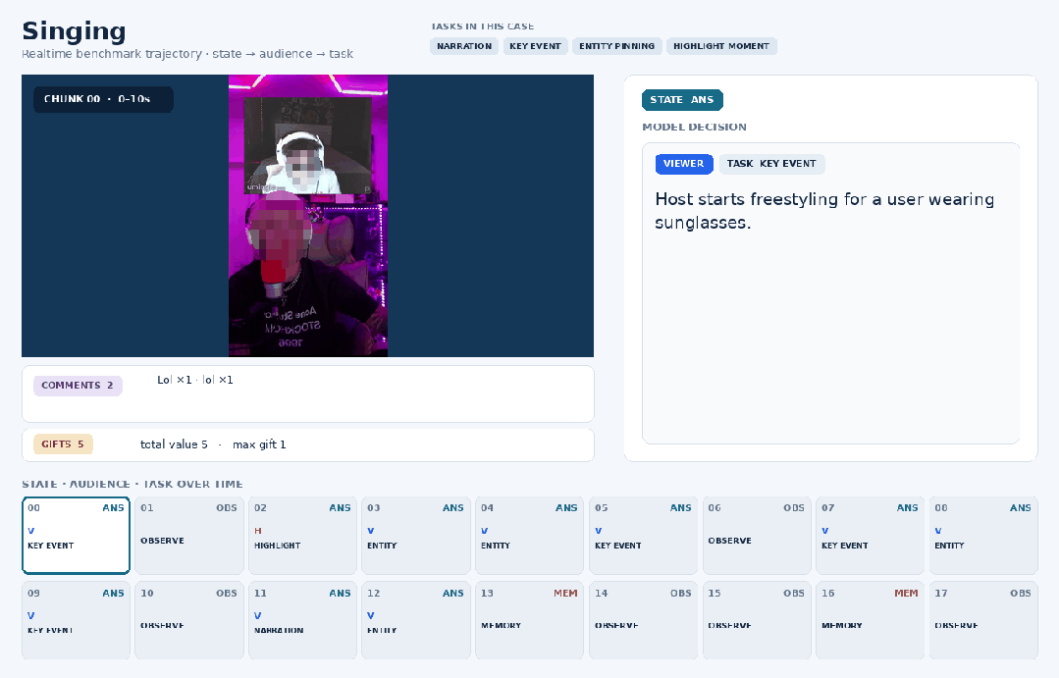Open chunk 11 narration card
This screenshot has height=678, width=1059.
(302, 620)
